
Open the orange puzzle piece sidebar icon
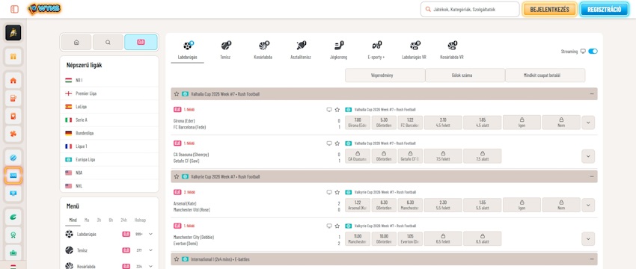[x=13, y=134]
